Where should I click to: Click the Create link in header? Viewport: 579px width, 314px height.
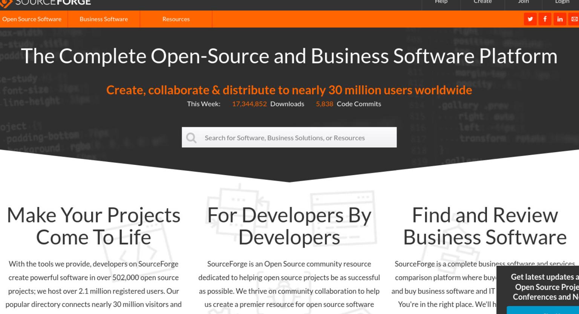(482, 2)
